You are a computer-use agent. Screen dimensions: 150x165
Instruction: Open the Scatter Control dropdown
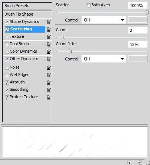point(104,20)
